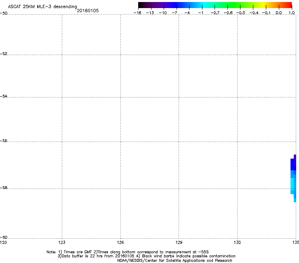Click the longitude label 120
This screenshot has height=263, width=299.
click(x=3, y=242)
